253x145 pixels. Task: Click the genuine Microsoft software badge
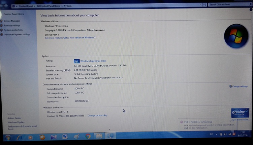tap(240, 113)
